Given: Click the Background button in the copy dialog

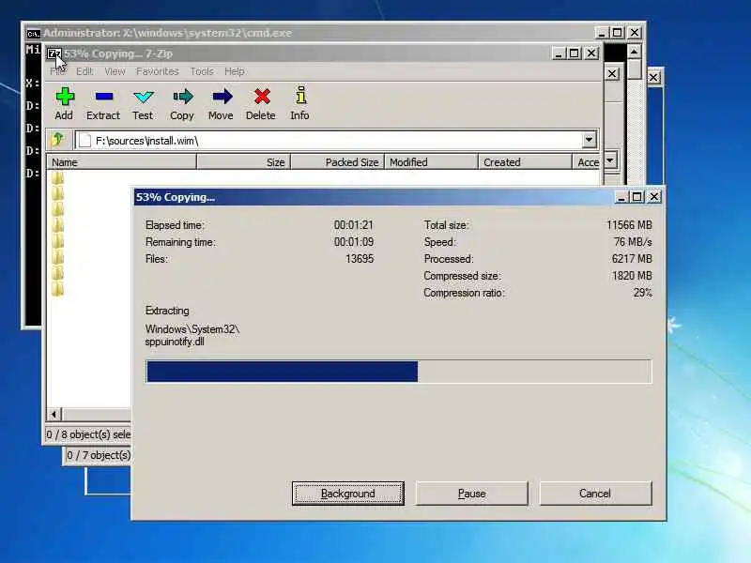Looking at the screenshot, I should (x=347, y=494).
